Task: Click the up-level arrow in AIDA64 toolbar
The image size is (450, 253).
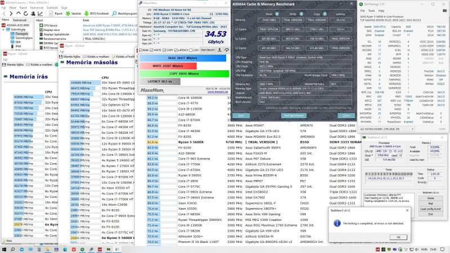Action: [19, 13]
